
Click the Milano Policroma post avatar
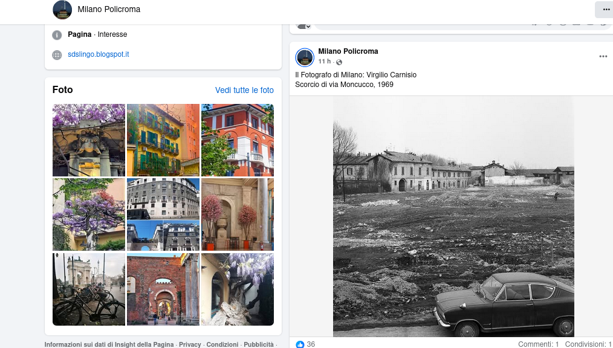305,57
